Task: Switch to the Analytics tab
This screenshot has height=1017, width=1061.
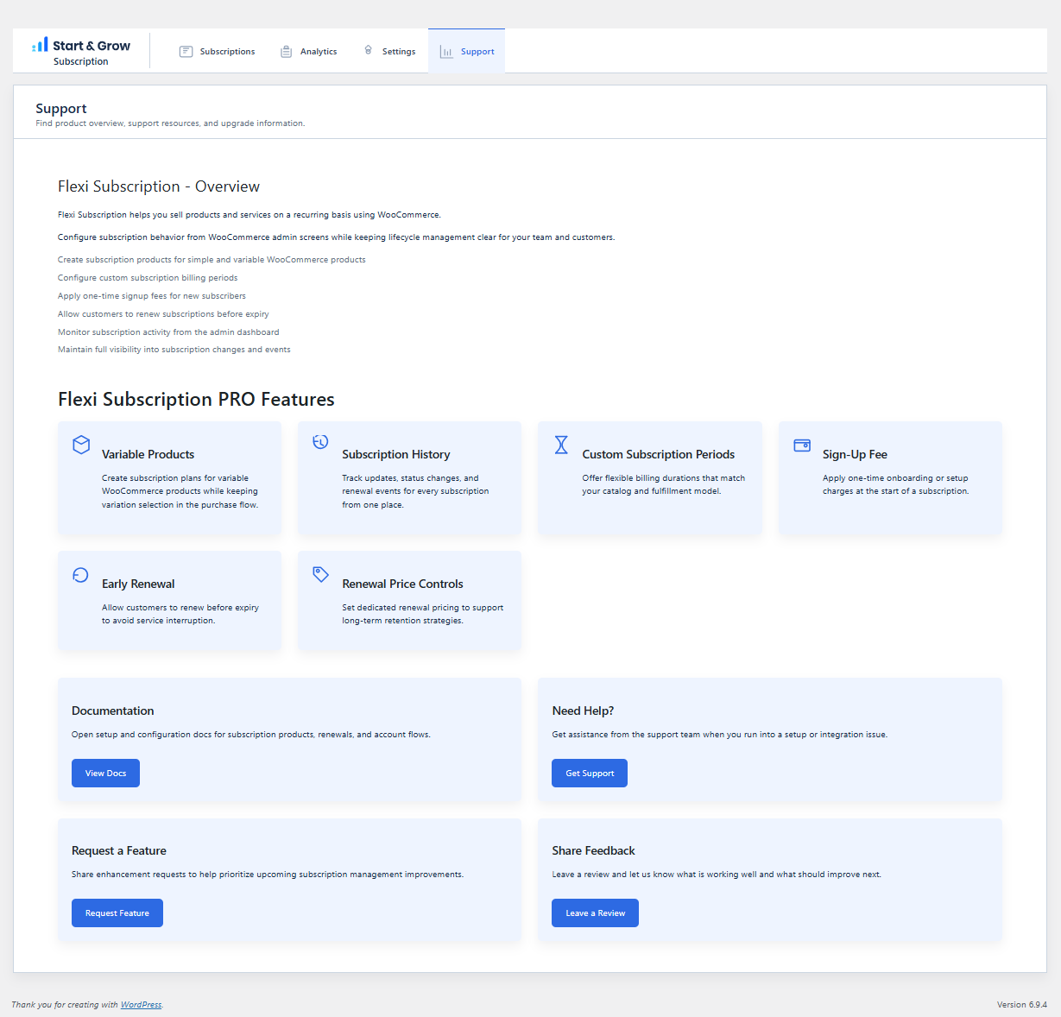Action: tap(308, 52)
